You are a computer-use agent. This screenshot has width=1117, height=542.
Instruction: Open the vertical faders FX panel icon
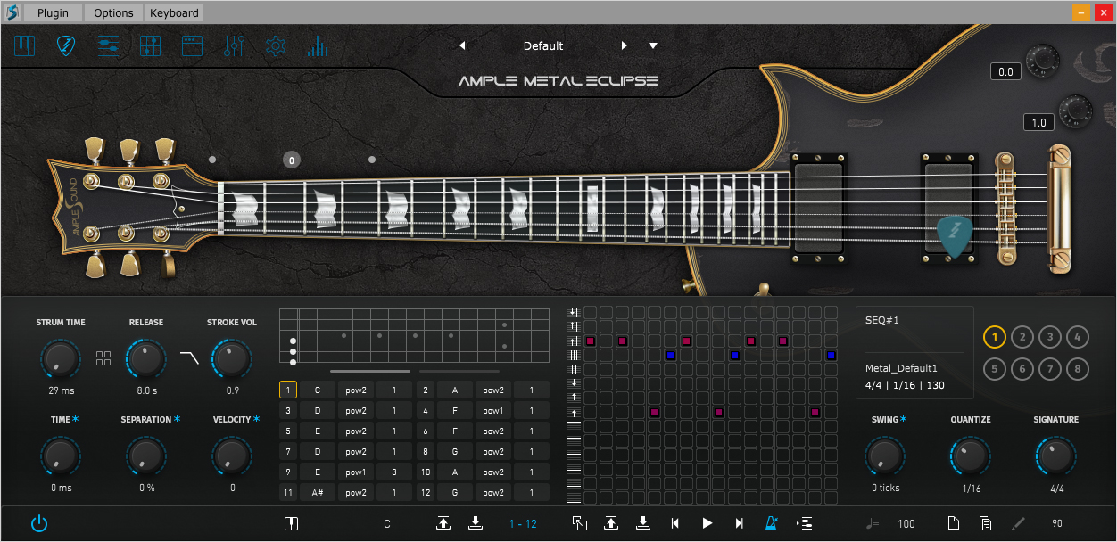(235, 45)
